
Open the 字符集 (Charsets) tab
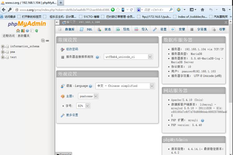click(x=198, y=29)
